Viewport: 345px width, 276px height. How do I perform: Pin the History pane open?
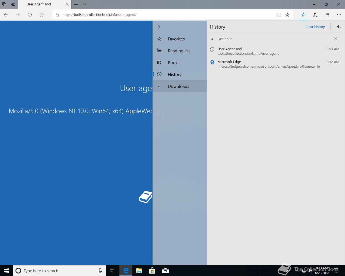pyautogui.click(x=339, y=26)
